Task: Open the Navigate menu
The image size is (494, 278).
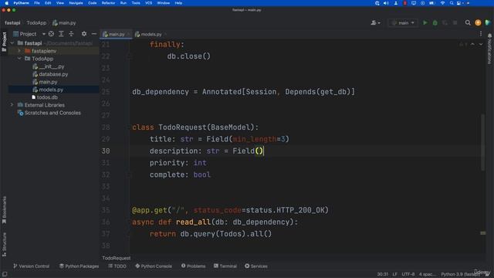Action: pos(76,3)
